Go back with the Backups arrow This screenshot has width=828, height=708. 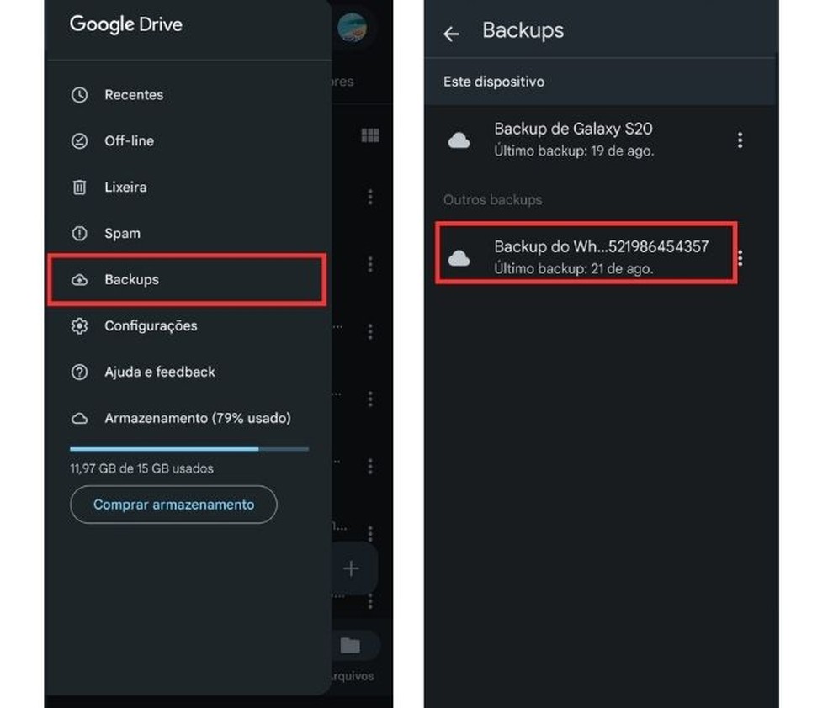pyautogui.click(x=451, y=34)
